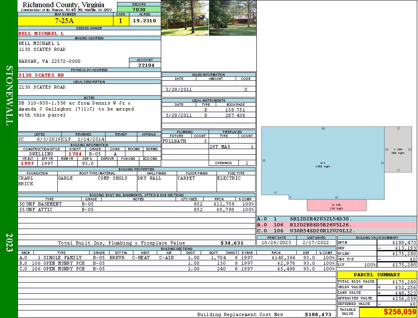
Task: Click H SQFT value 1704
Action: tap(75, 154)
